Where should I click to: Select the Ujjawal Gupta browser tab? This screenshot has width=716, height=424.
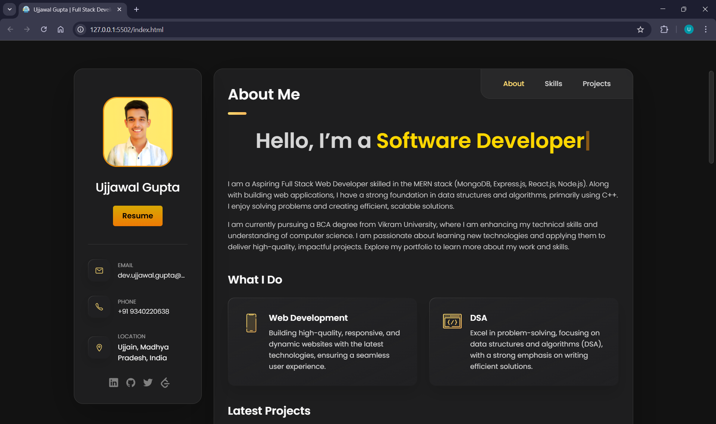[73, 9]
